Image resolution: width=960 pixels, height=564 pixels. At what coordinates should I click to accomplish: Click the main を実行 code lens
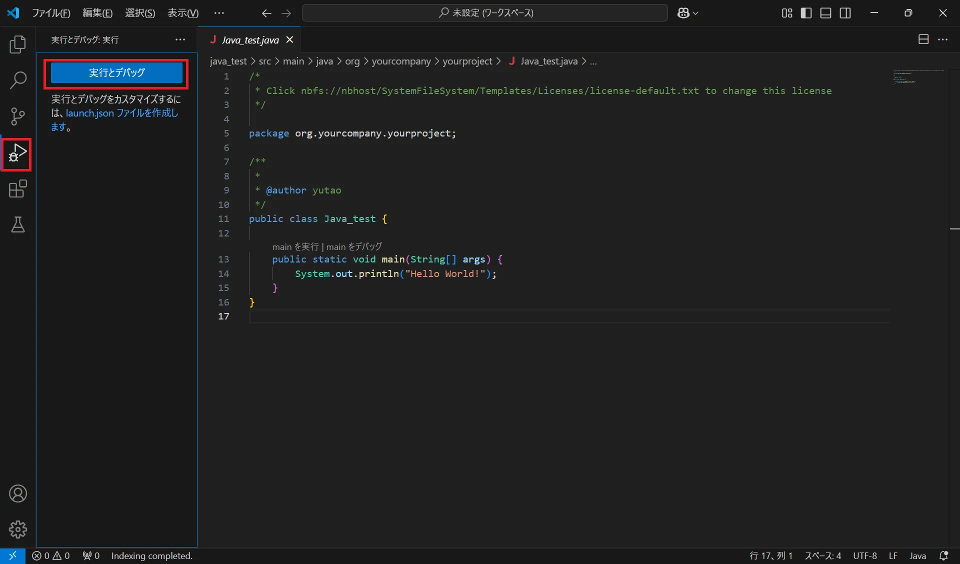295,246
